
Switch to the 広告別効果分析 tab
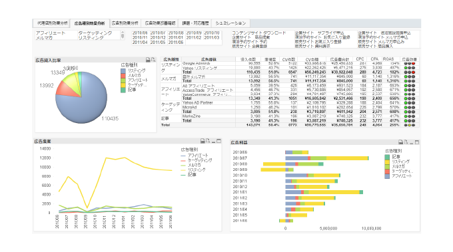[x=125, y=23]
